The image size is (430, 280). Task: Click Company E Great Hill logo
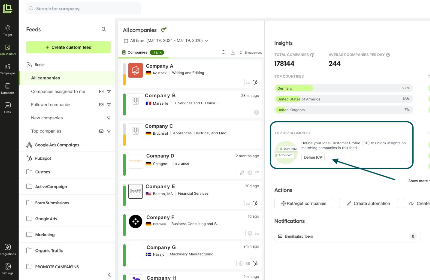135,191
